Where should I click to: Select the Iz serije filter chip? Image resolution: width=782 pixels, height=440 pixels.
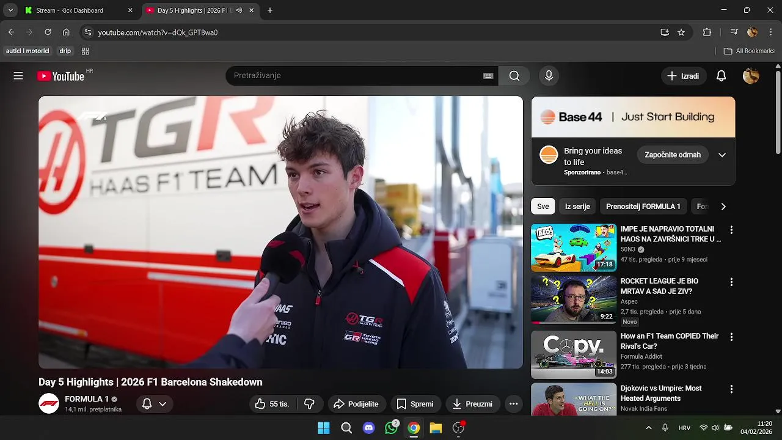(x=577, y=207)
